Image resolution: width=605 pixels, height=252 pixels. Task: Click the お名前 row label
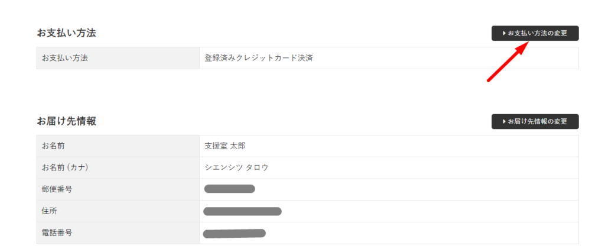click(53, 146)
